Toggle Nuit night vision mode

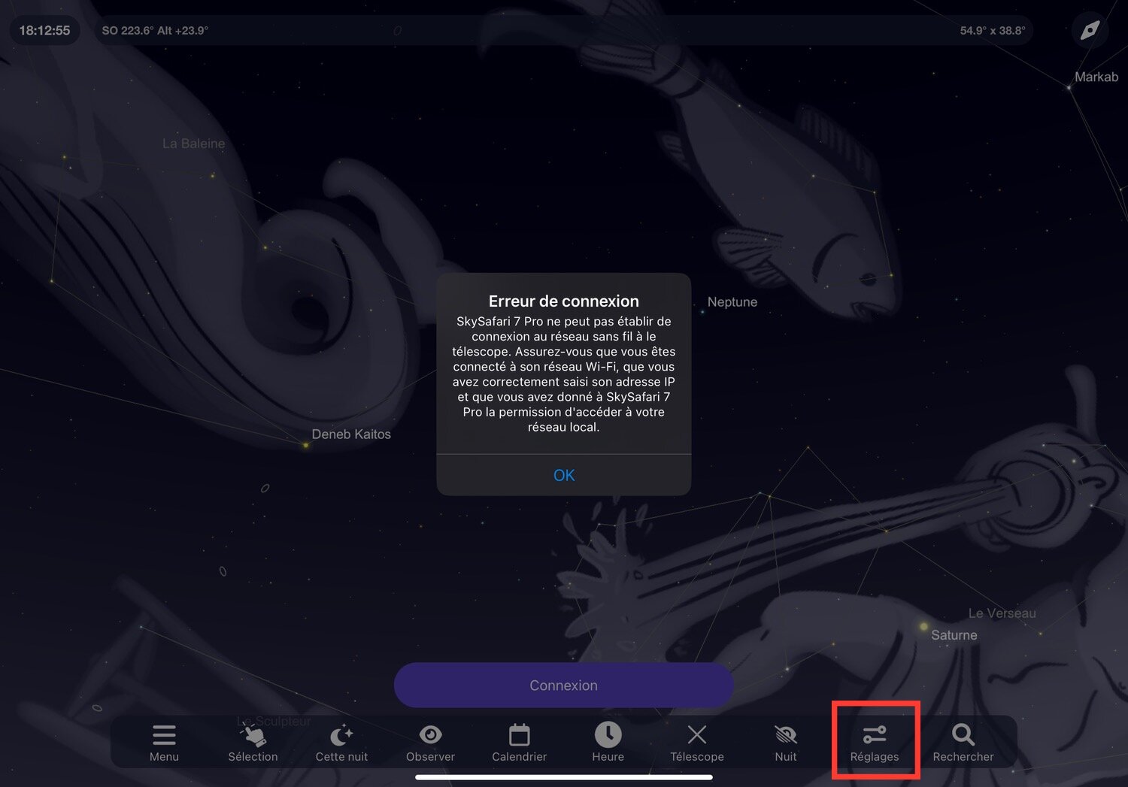coord(785,743)
